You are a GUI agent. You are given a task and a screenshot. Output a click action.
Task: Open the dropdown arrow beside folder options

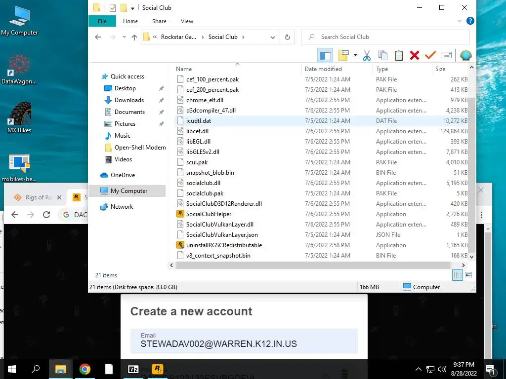[355, 55]
